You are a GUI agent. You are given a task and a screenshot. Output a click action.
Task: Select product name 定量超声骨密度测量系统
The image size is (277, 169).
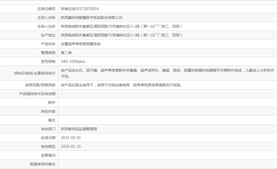pos(81,44)
